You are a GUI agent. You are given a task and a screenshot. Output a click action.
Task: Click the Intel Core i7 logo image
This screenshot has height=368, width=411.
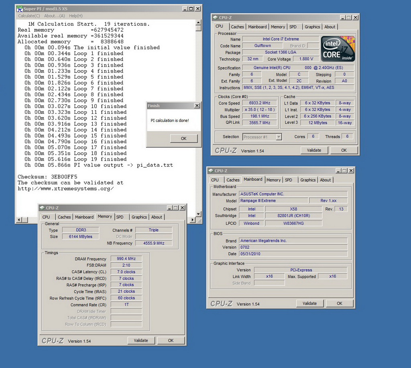pyautogui.click(x=338, y=49)
